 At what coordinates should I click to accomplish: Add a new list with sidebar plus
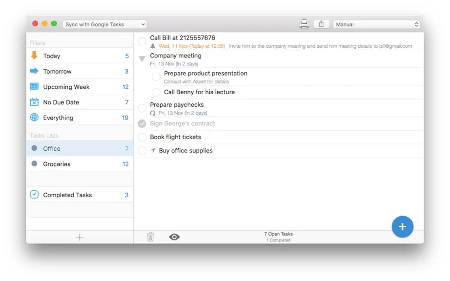coord(80,237)
